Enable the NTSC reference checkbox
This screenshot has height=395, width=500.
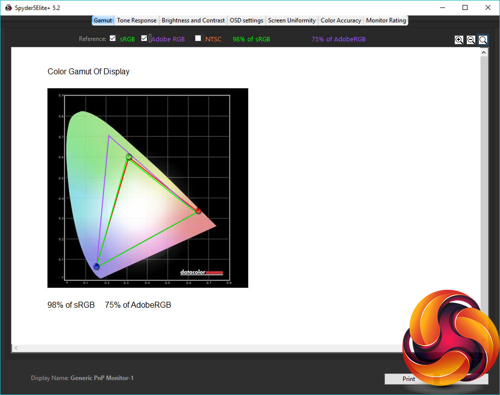[198, 38]
